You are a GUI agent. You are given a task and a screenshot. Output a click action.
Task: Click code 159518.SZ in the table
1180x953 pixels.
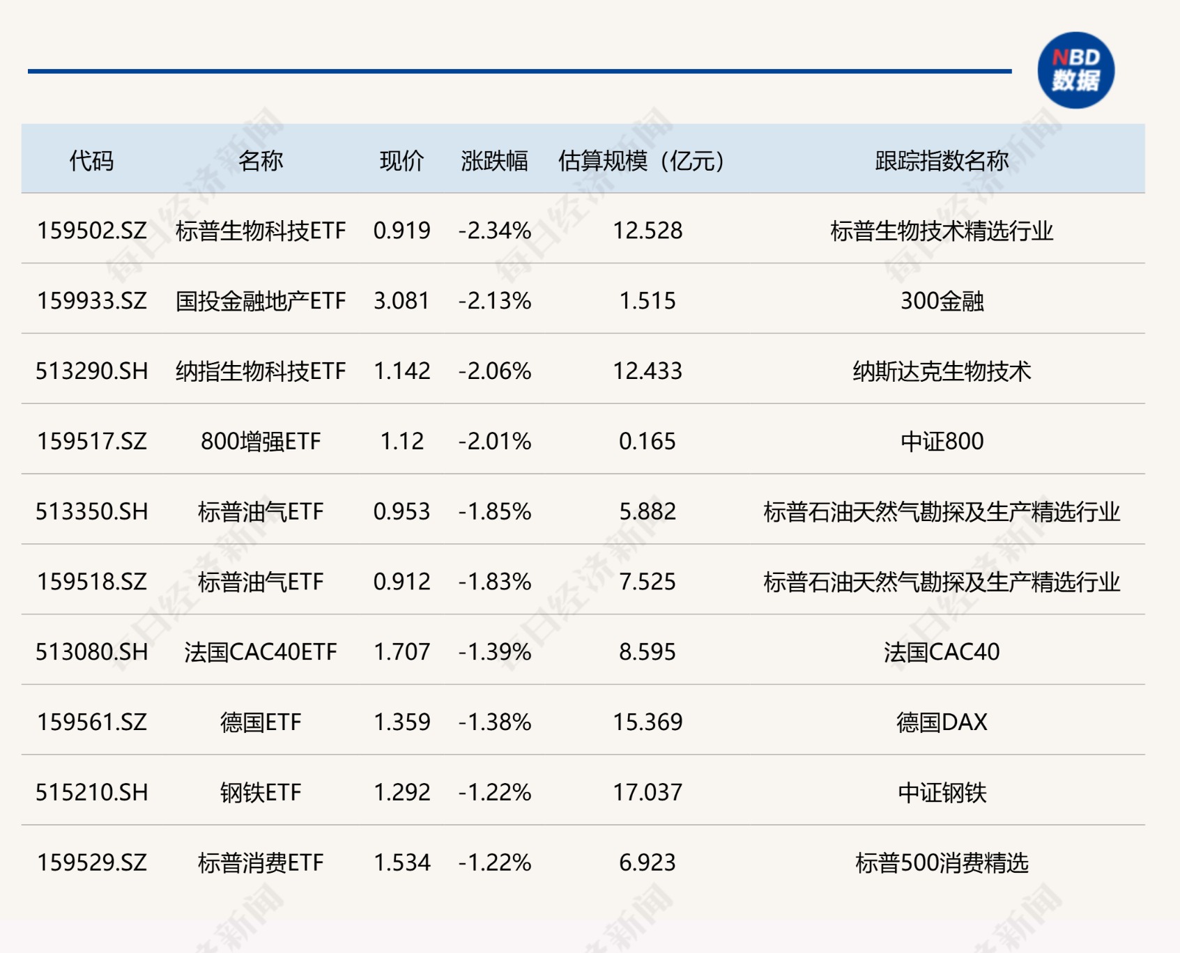(92, 582)
